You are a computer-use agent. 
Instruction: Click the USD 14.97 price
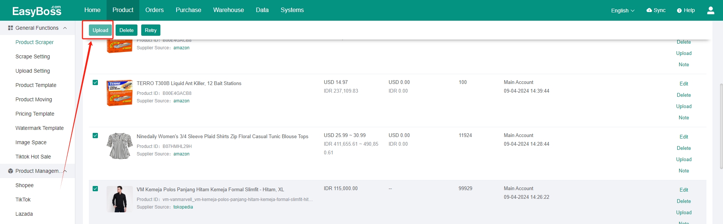tap(336, 82)
